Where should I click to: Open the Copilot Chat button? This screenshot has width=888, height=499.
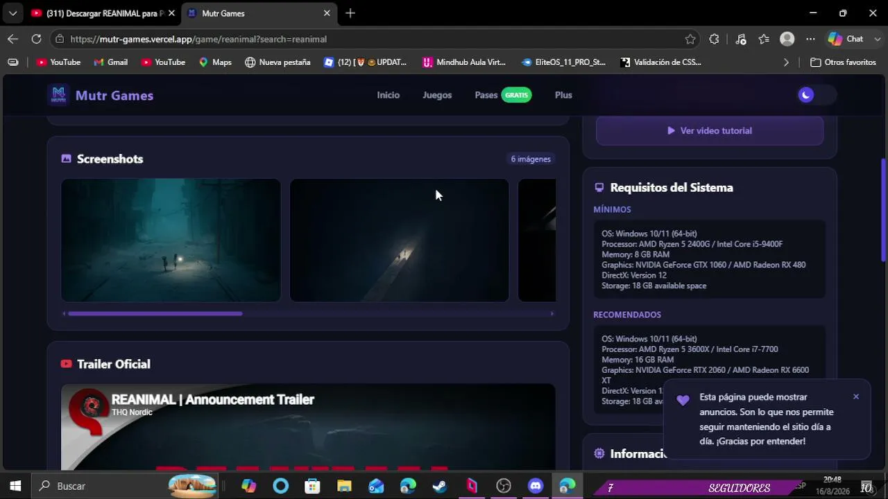[x=846, y=39]
